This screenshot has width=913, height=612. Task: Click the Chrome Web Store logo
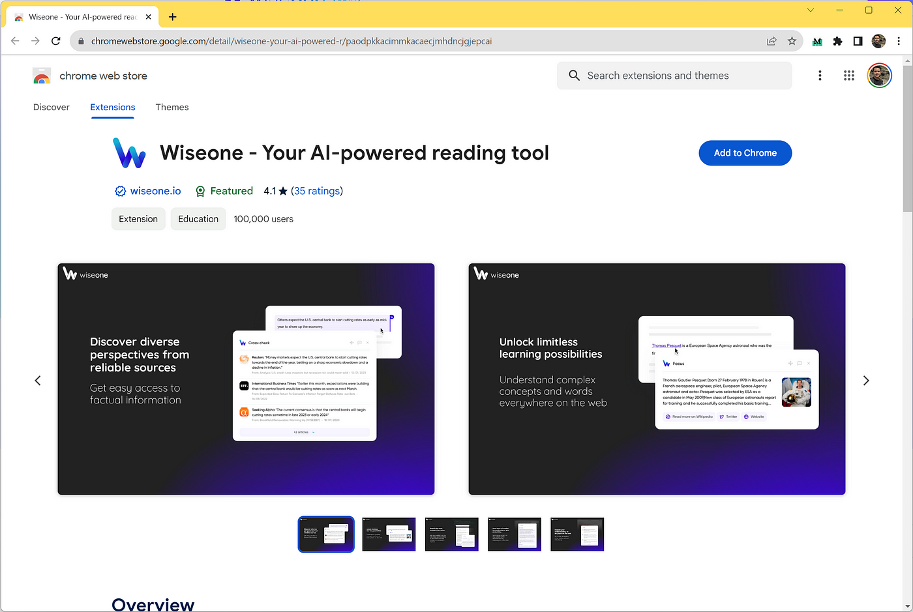(x=42, y=76)
